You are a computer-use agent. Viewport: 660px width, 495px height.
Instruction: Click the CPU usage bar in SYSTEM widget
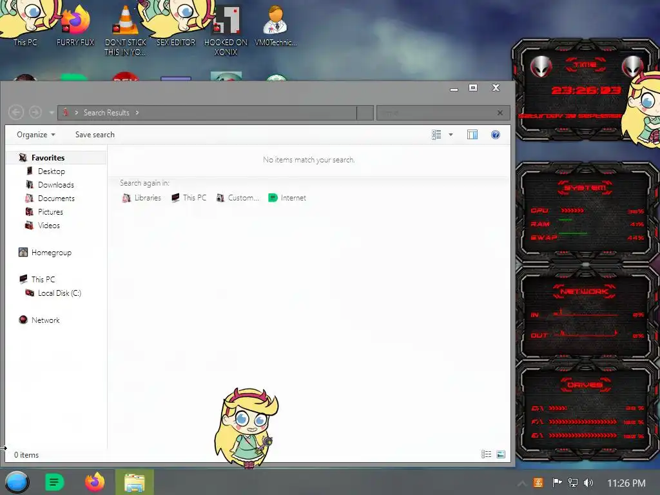pyautogui.click(x=572, y=210)
